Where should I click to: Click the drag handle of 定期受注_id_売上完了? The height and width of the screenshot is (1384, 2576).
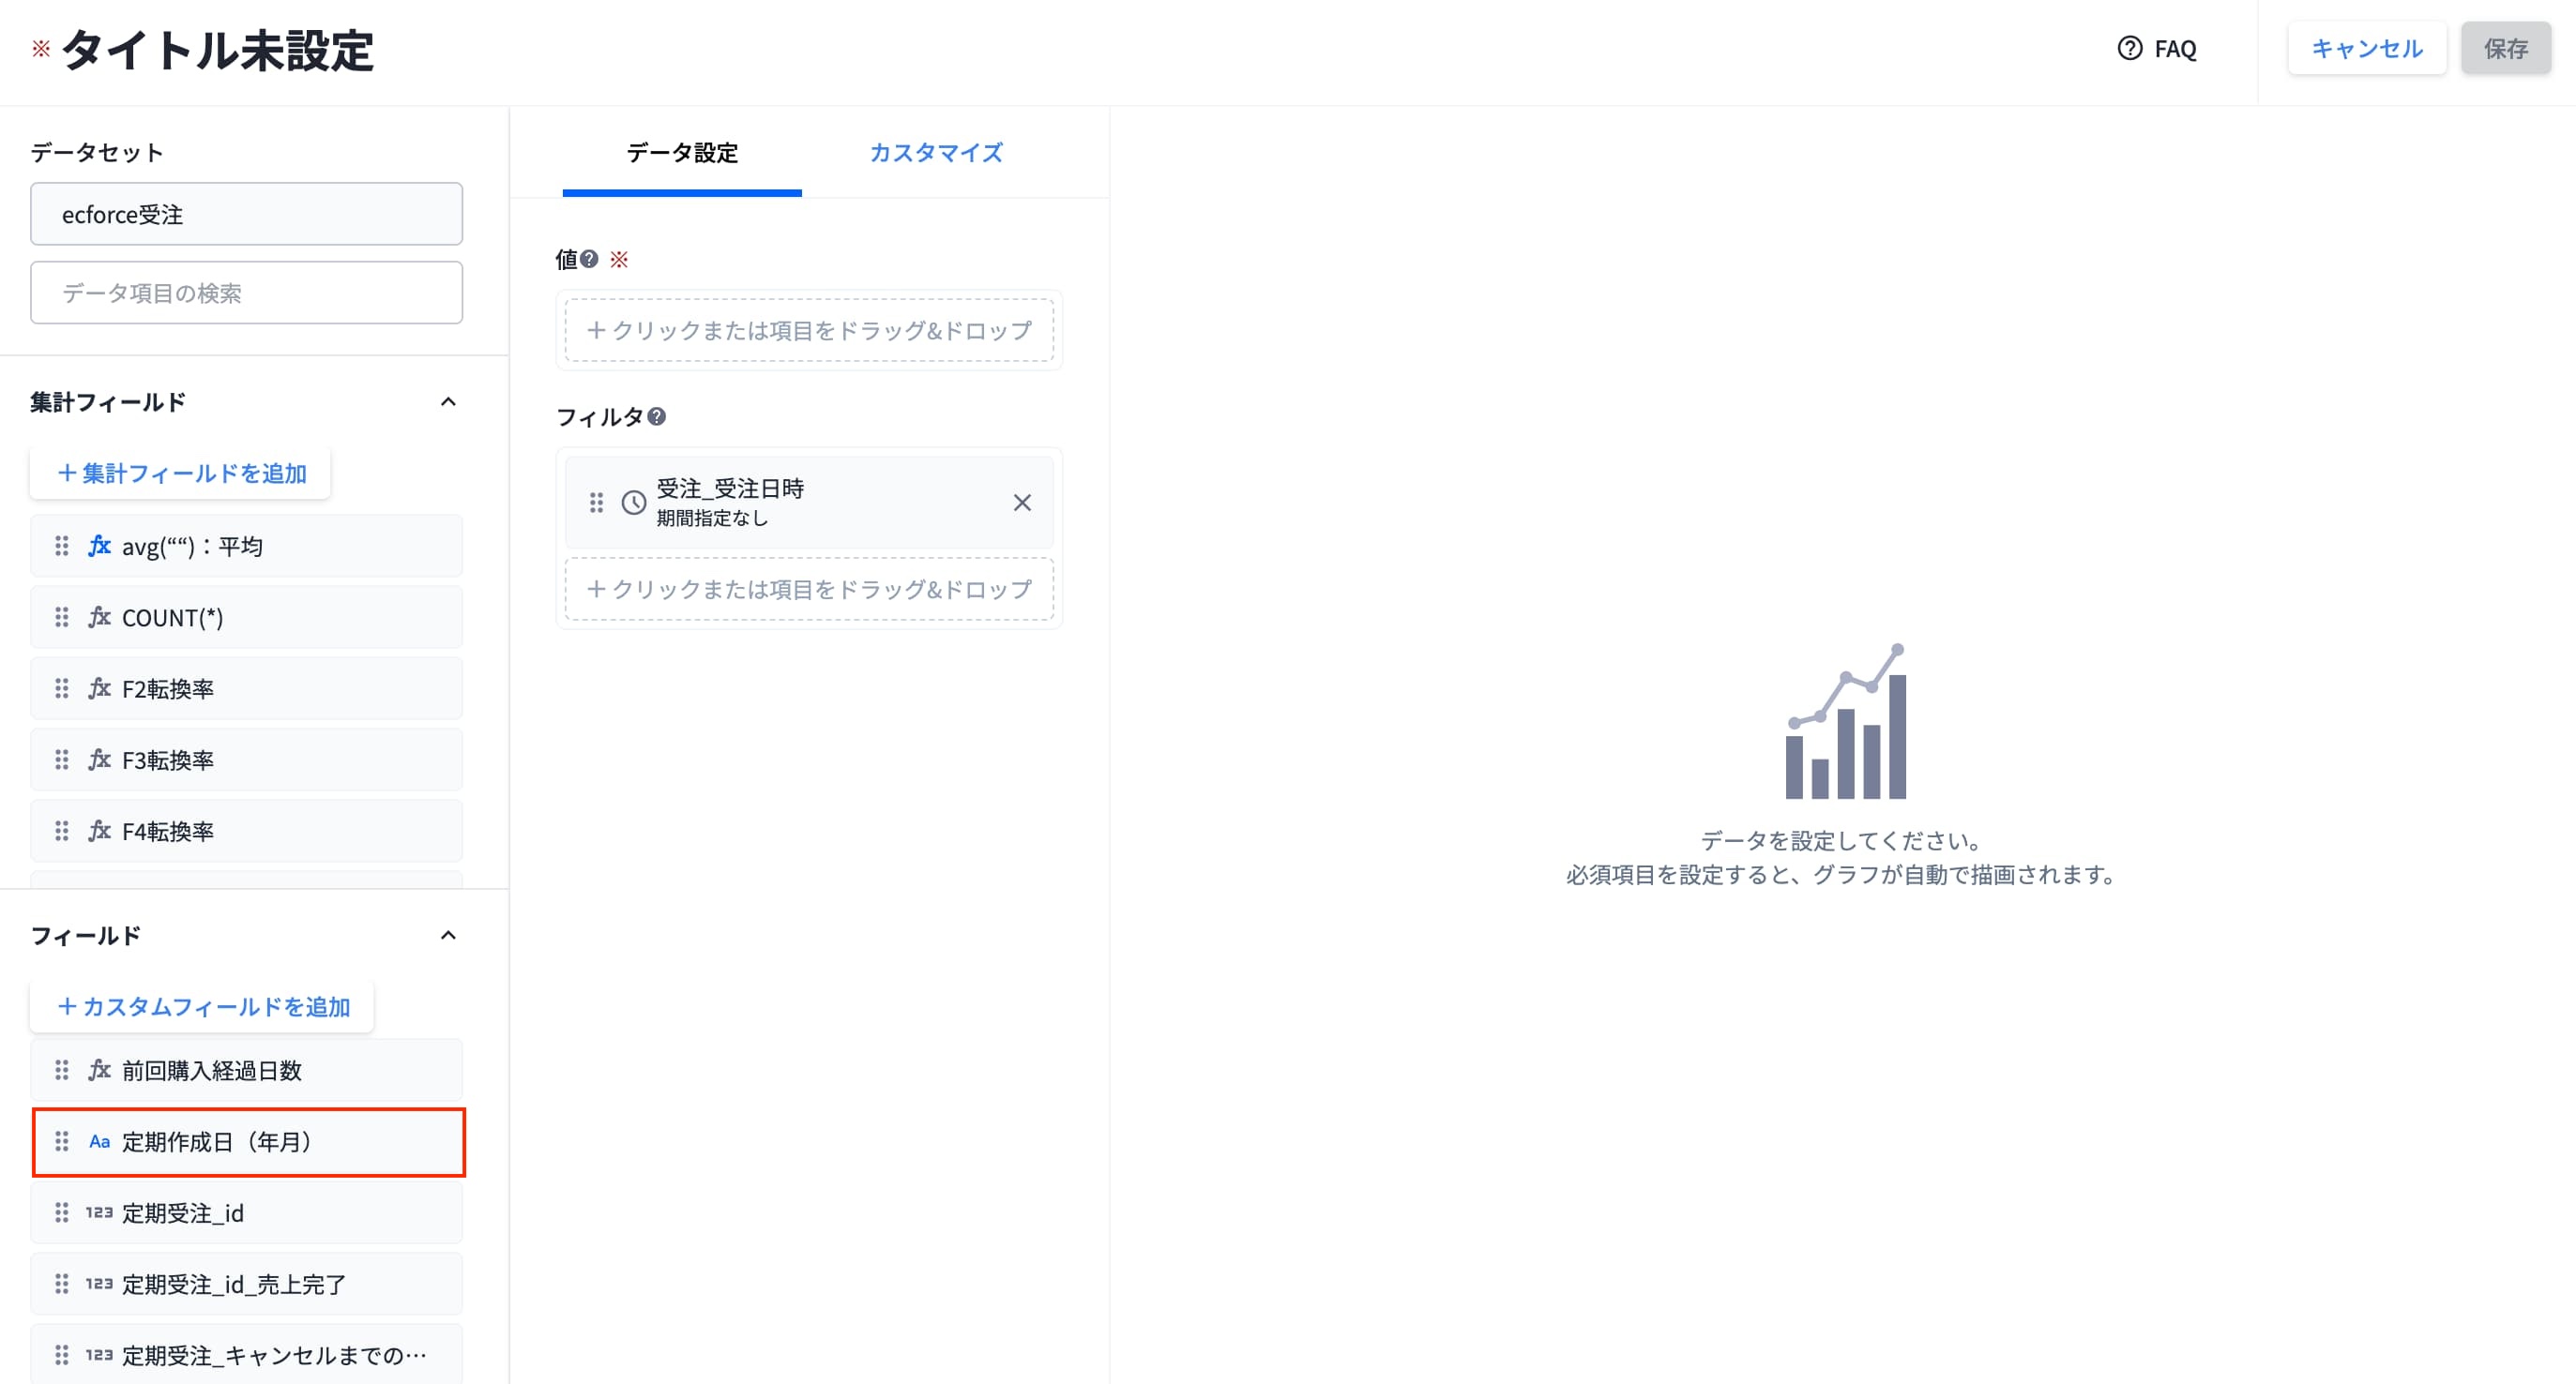[x=62, y=1283]
